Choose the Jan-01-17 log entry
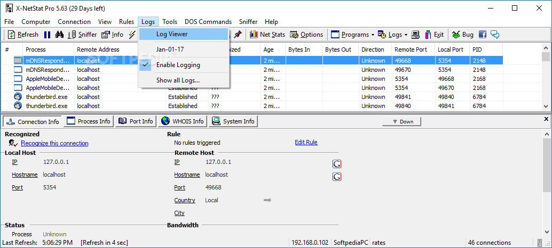The image size is (552, 248). click(x=184, y=49)
